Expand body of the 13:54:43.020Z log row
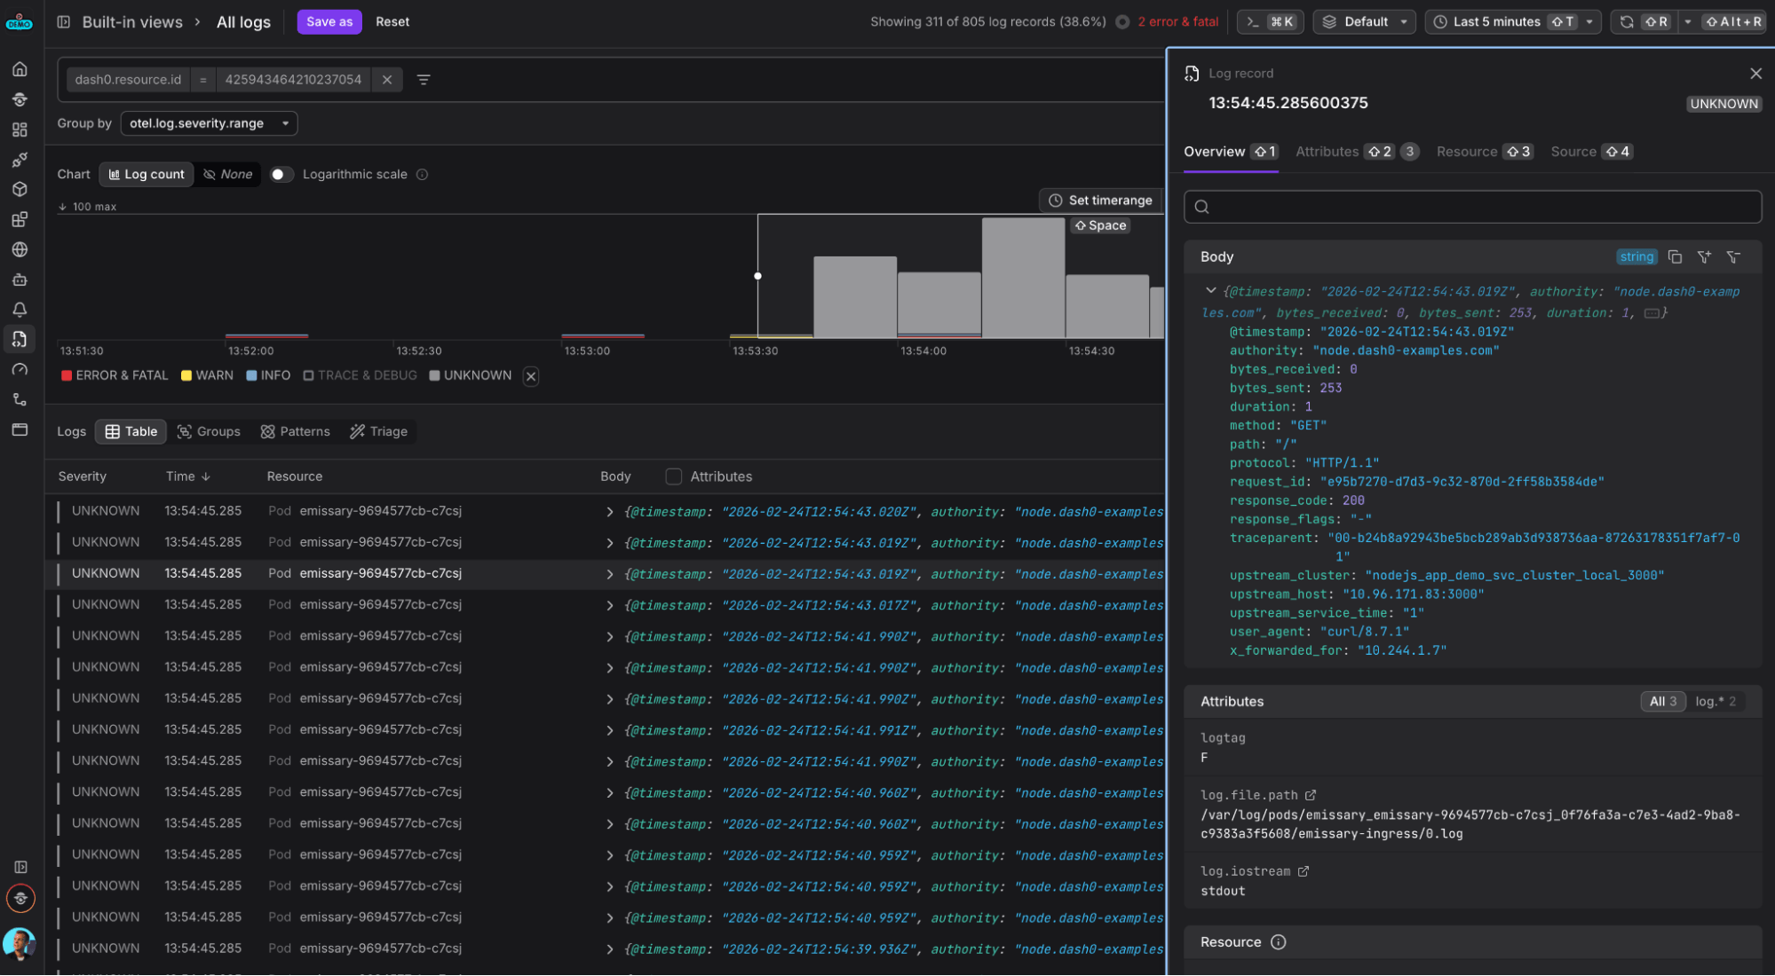This screenshot has width=1775, height=976. [609, 512]
